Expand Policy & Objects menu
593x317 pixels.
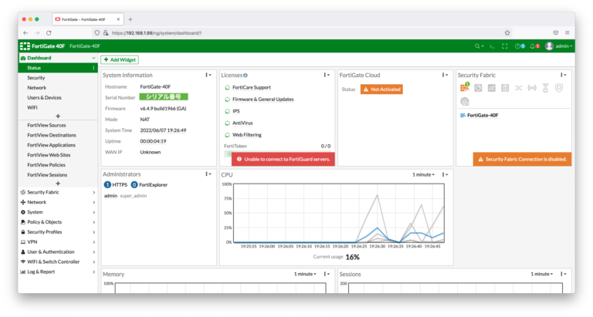[x=58, y=222]
